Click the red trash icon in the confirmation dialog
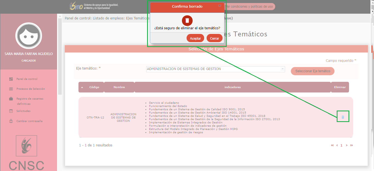 (x=187, y=21)
